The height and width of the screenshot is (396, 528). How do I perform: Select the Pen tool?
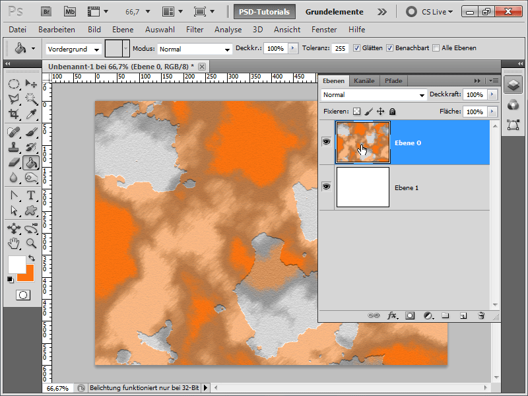13,195
